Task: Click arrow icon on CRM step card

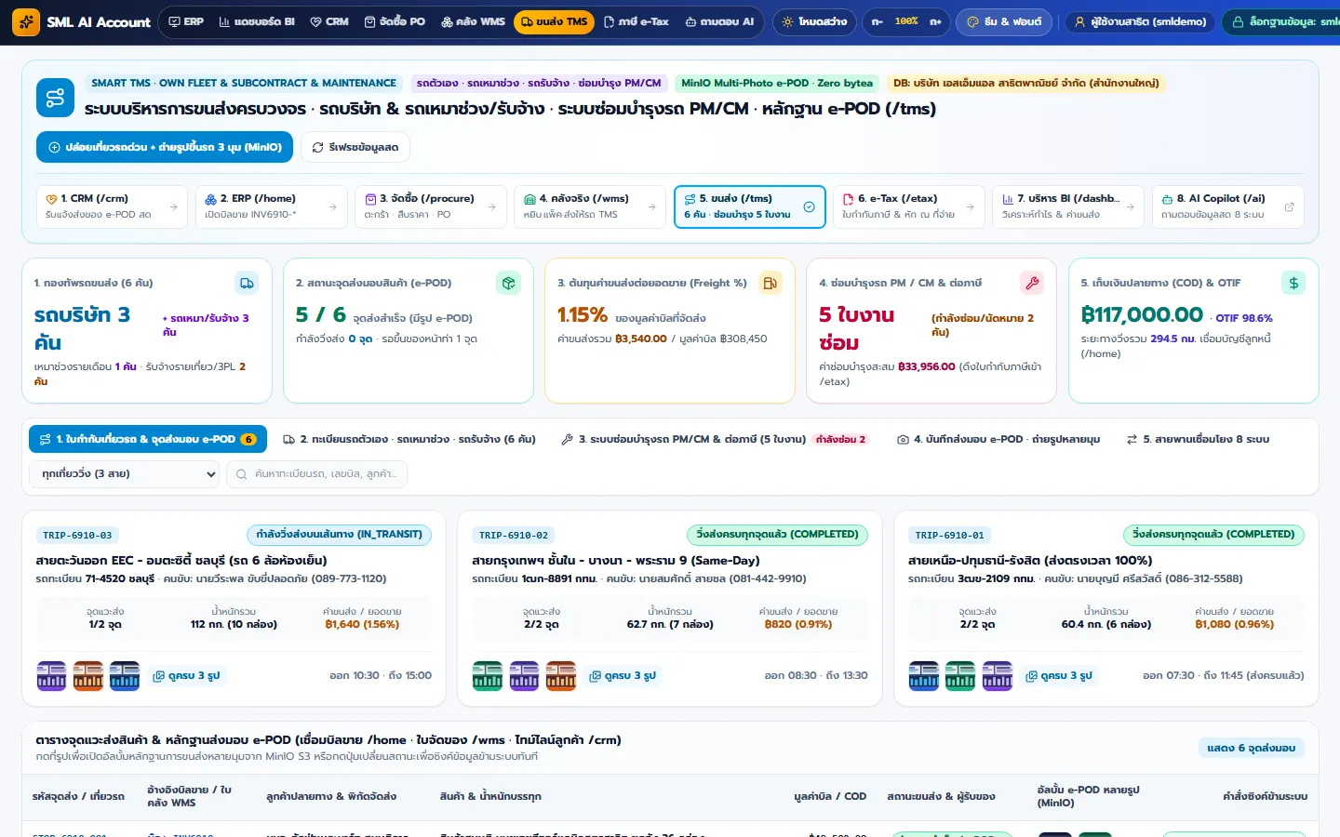Action: click(x=173, y=207)
